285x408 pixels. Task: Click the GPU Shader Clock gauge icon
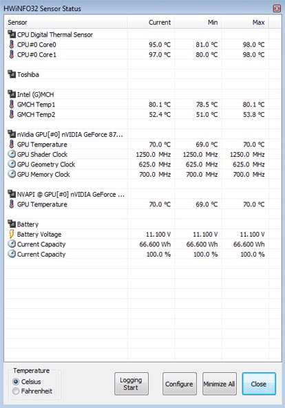pos(12,154)
